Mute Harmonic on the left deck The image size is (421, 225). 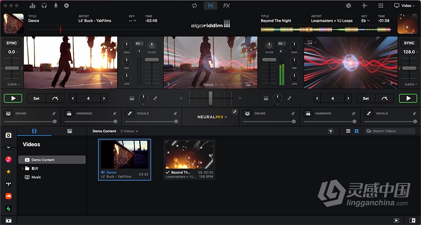pyautogui.click(x=115, y=113)
